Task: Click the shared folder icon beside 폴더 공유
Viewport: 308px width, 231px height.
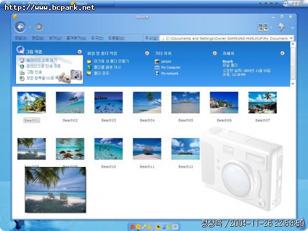Action: click(89, 73)
